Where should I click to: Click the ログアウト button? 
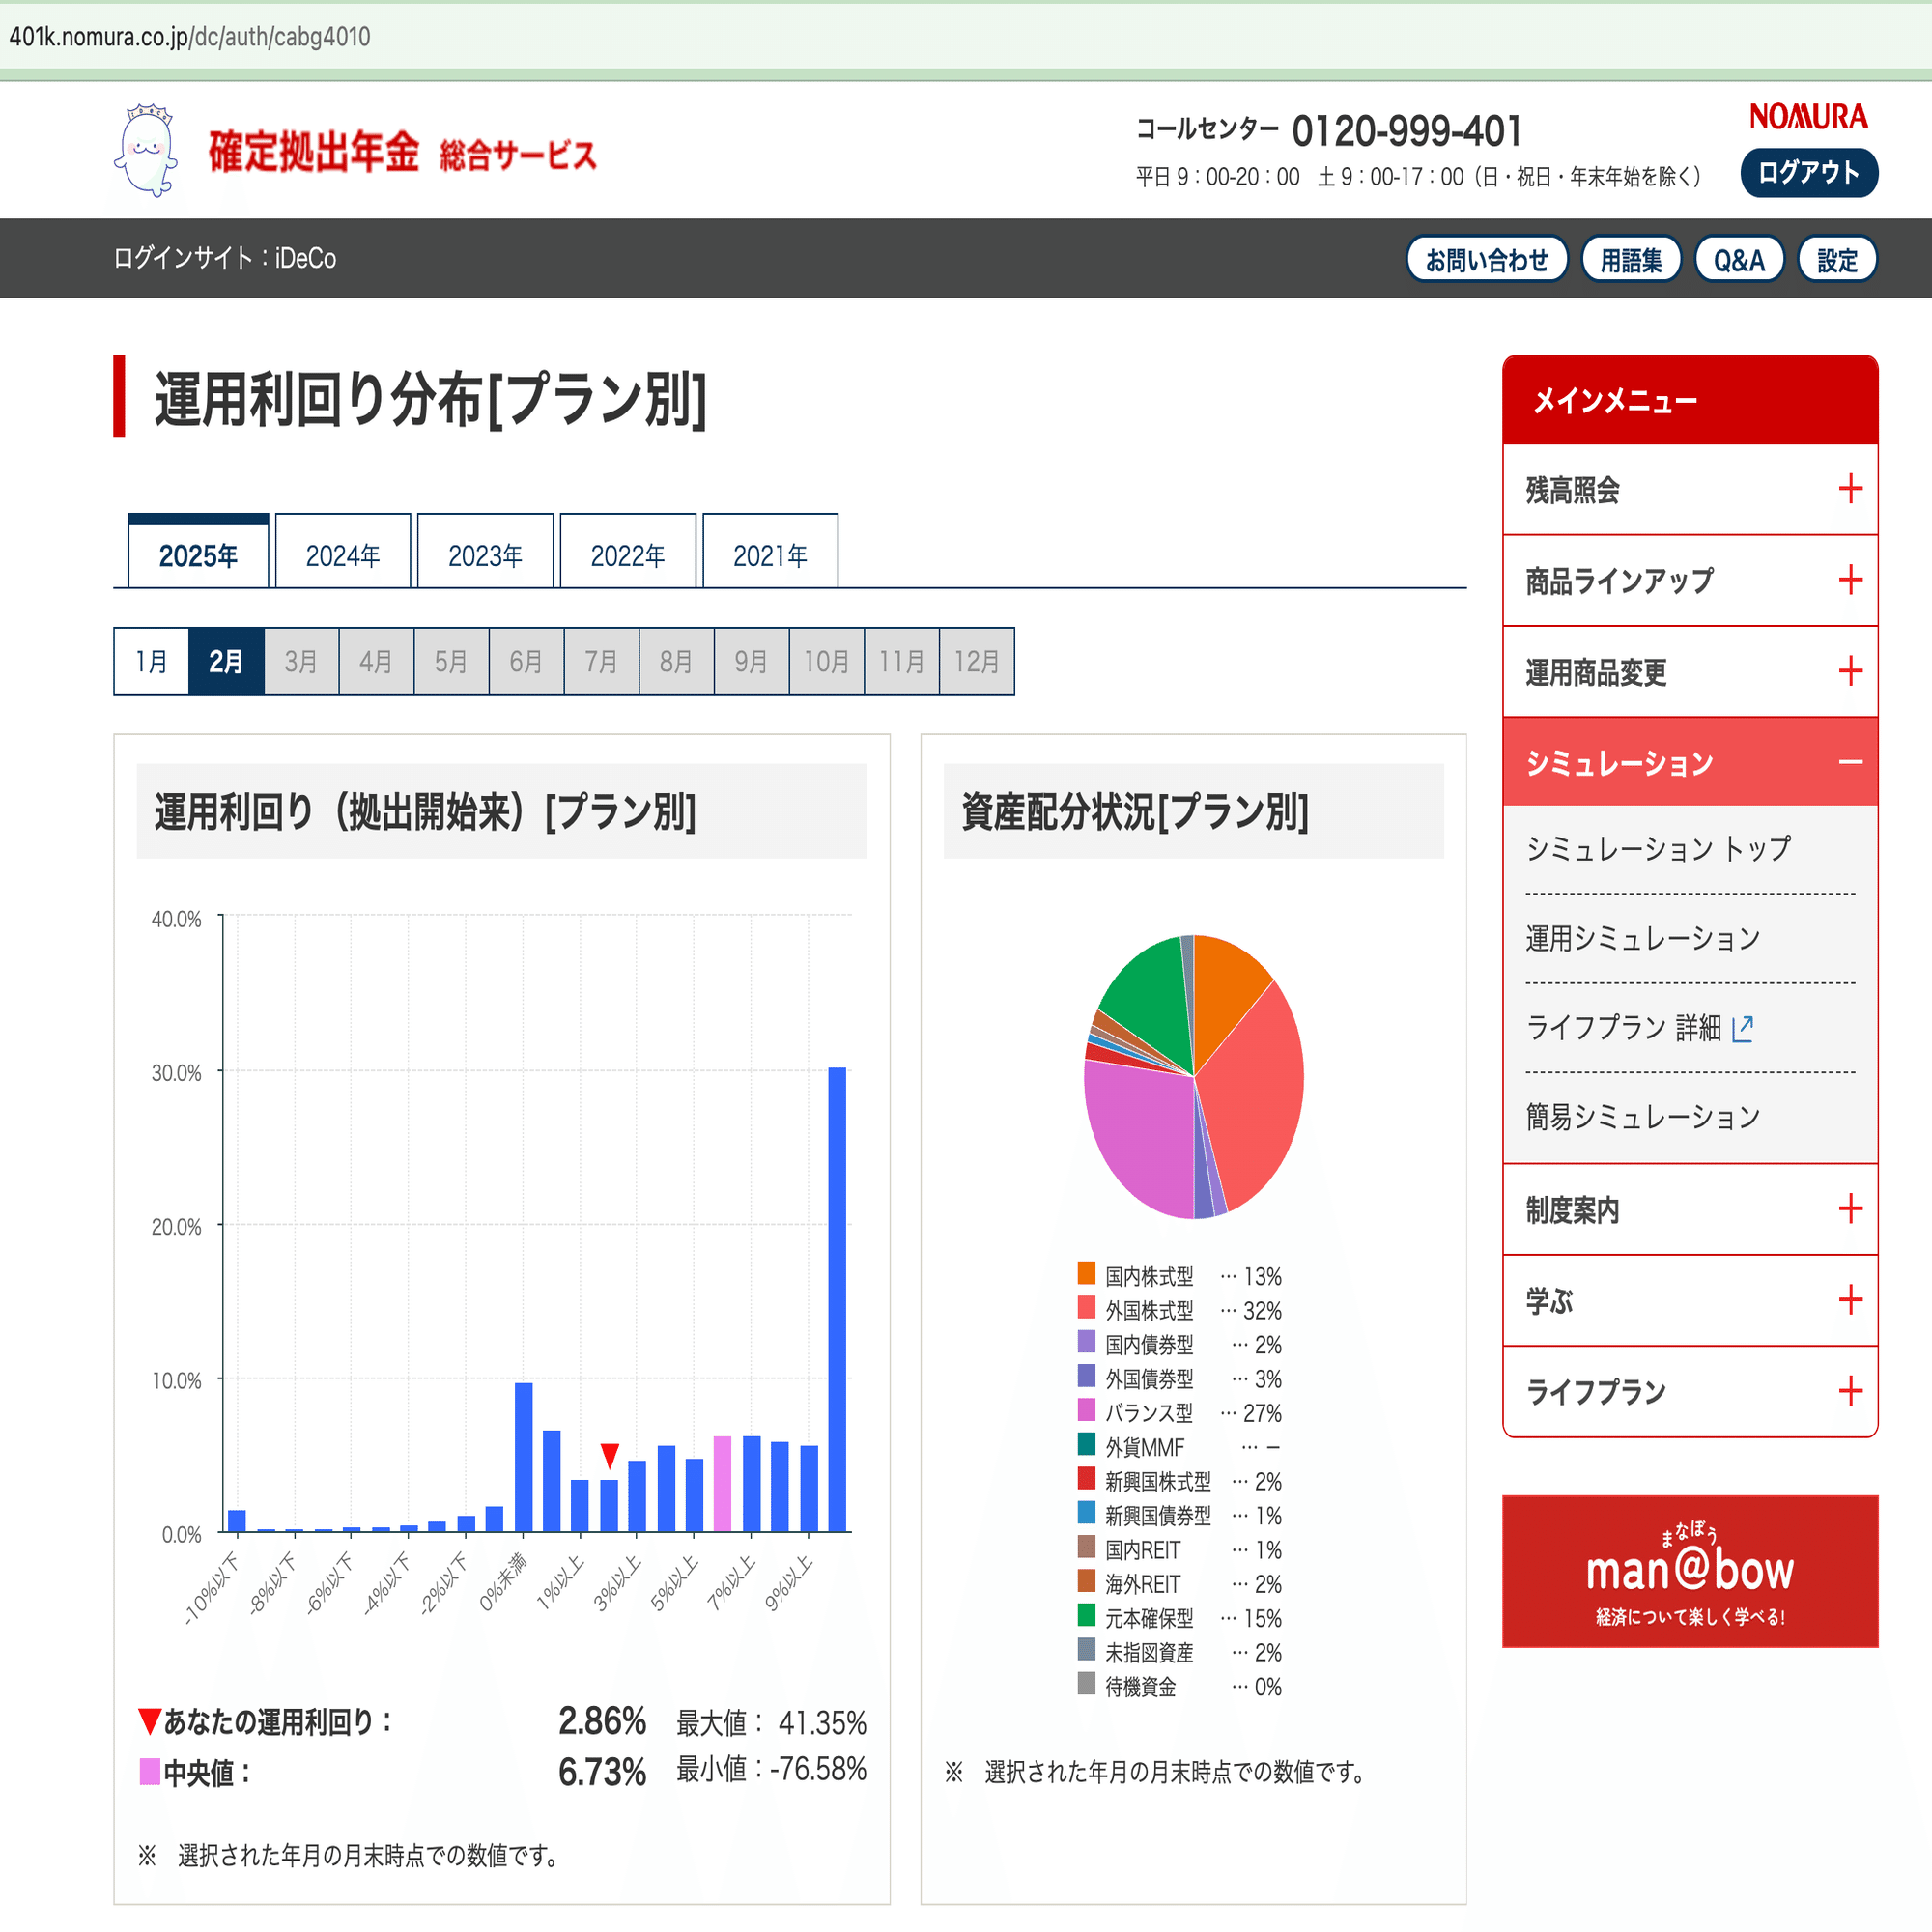pyautogui.click(x=1808, y=172)
